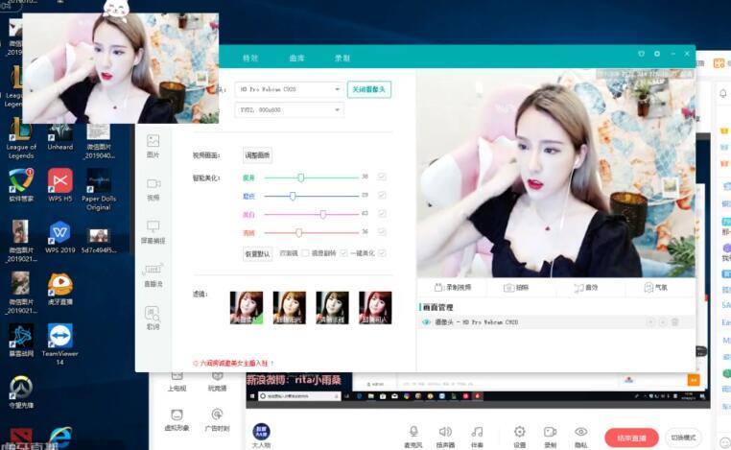The height and width of the screenshot is (450, 731).
Task: Toggle the 镜像翻转 mirror flip checkbox
Action: (x=343, y=252)
